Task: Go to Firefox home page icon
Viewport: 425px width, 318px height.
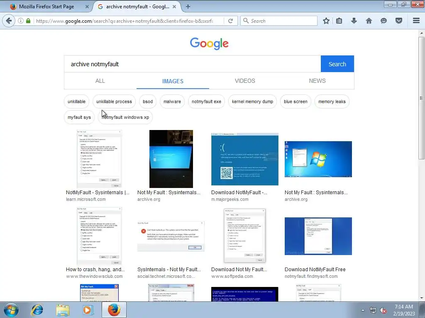Action: 369,21
